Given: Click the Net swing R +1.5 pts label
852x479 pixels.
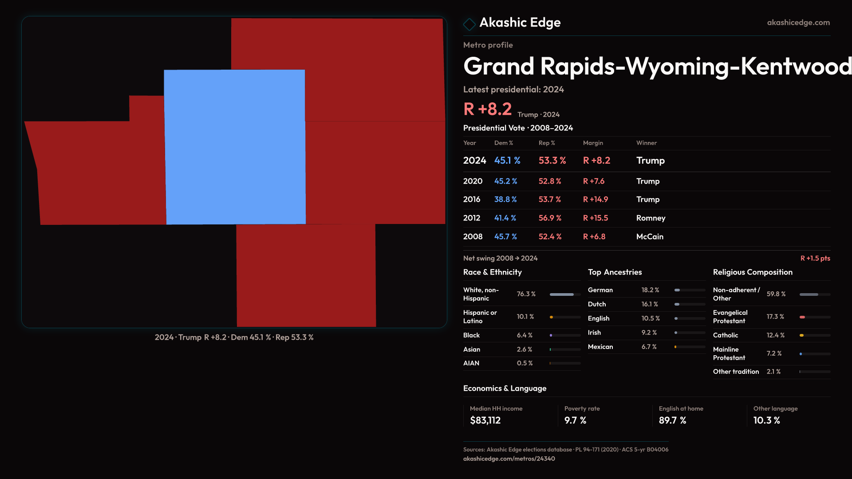Looking at the screenshot, I should [x=815, y=258].
